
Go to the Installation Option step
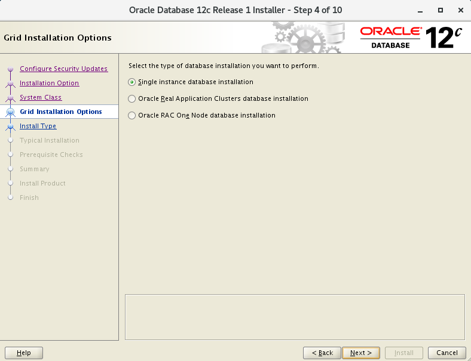[x=49, y=83]
